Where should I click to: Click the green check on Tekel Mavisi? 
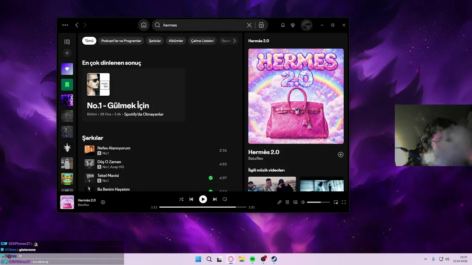(x=211, y=178)
